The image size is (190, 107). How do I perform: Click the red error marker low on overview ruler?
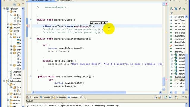[166, 80]
